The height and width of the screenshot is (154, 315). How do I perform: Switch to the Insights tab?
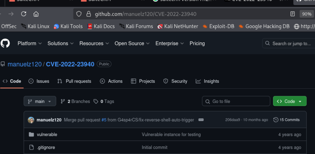click(207, 81)
